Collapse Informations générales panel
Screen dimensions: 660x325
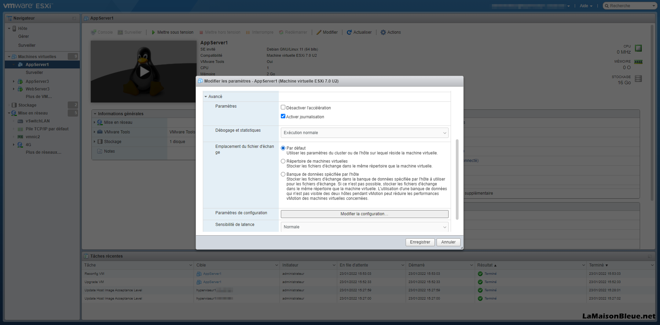(x=95, y=114)
